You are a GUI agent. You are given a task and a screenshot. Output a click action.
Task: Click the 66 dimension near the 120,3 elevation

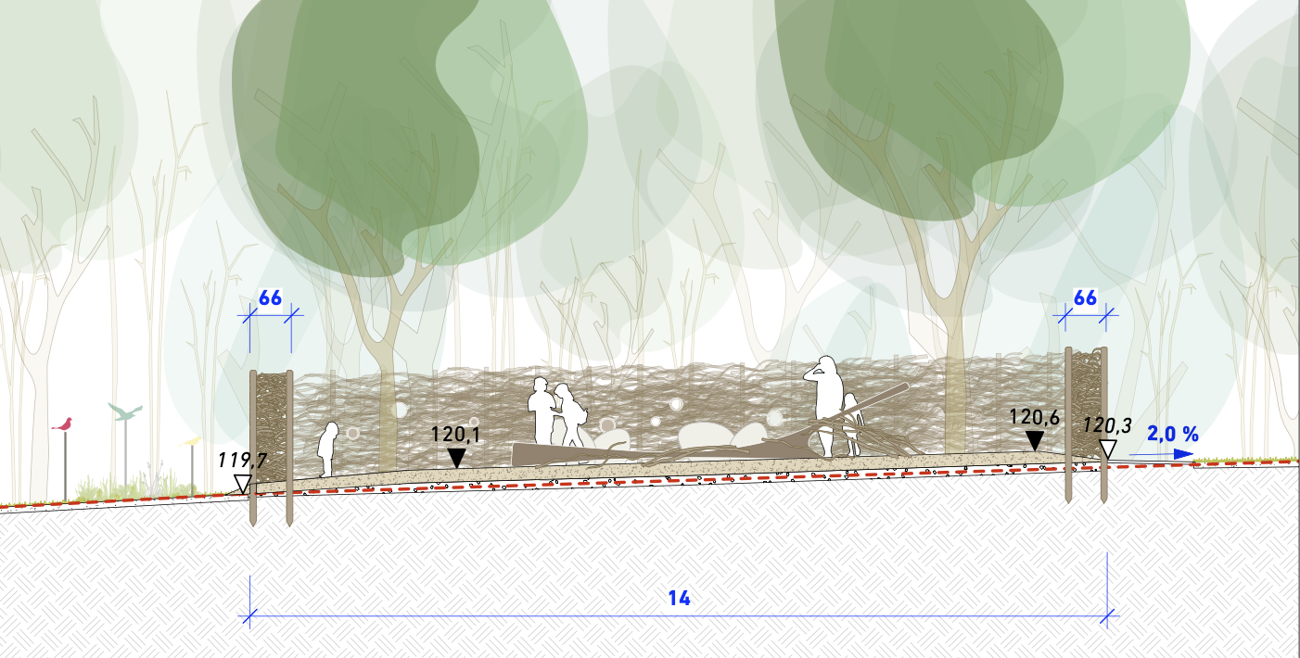[1085, 298]
